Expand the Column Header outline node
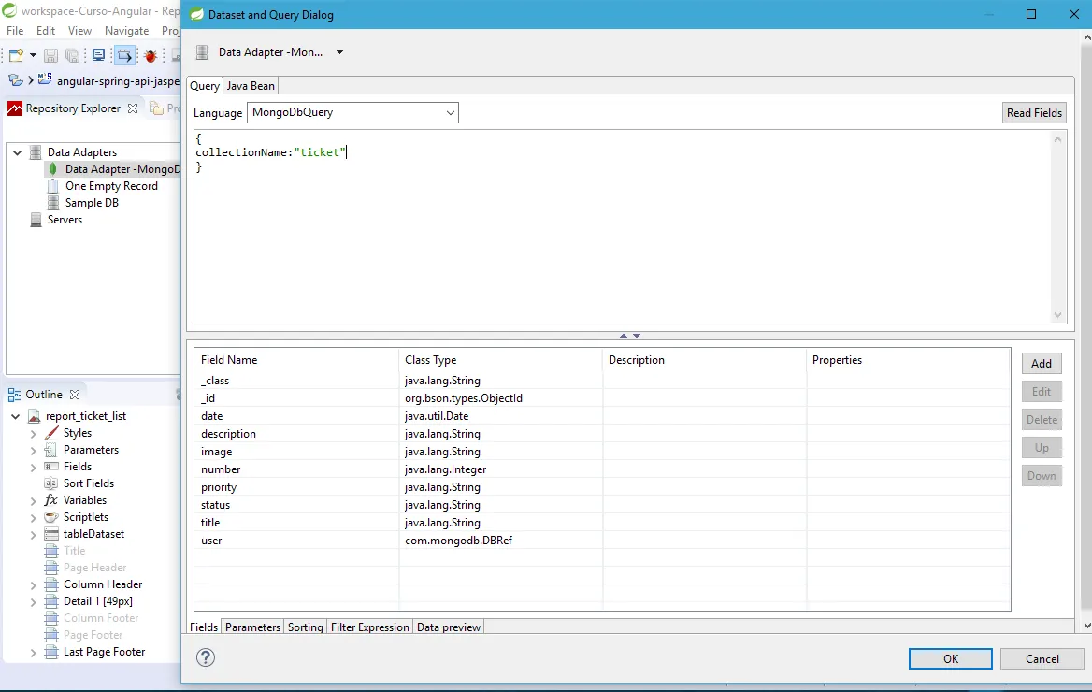 34,584
